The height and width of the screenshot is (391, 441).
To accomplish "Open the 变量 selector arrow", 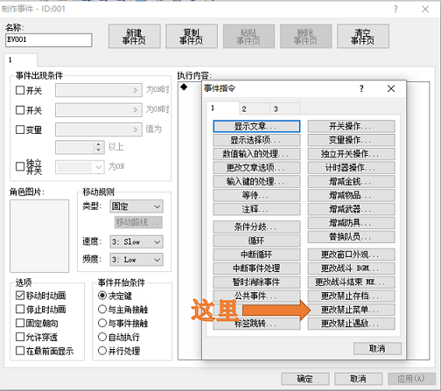I will tap(135, 129).
